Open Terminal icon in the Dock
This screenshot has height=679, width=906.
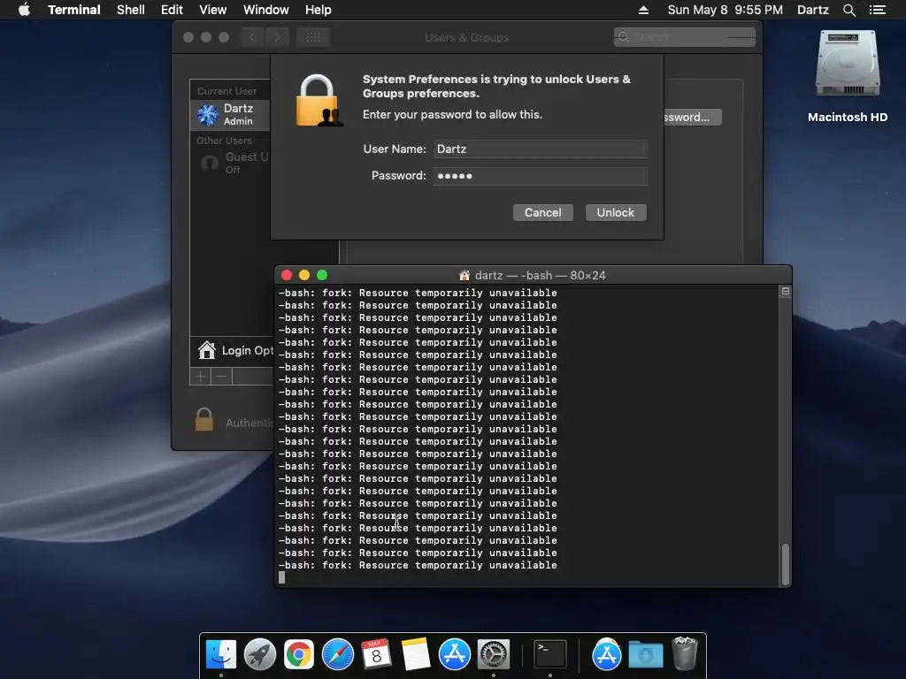tap(550, 654)
